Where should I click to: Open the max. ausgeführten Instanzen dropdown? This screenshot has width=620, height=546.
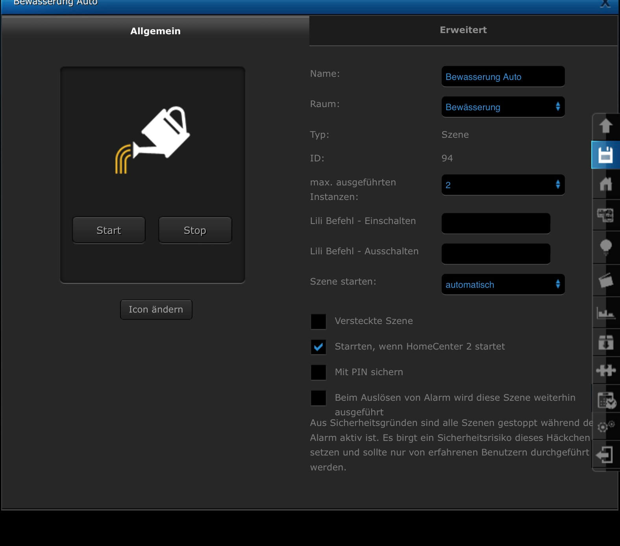pos(503,185)
